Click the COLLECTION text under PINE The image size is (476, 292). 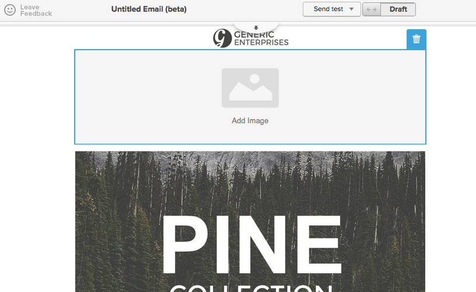(x=251, y=288)
